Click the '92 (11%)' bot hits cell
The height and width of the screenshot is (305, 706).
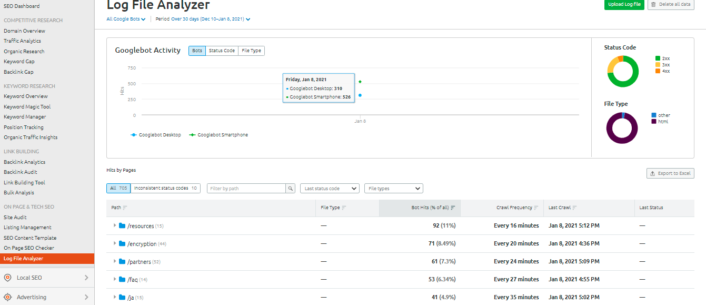pyautogui.click(x=444, y=225)
